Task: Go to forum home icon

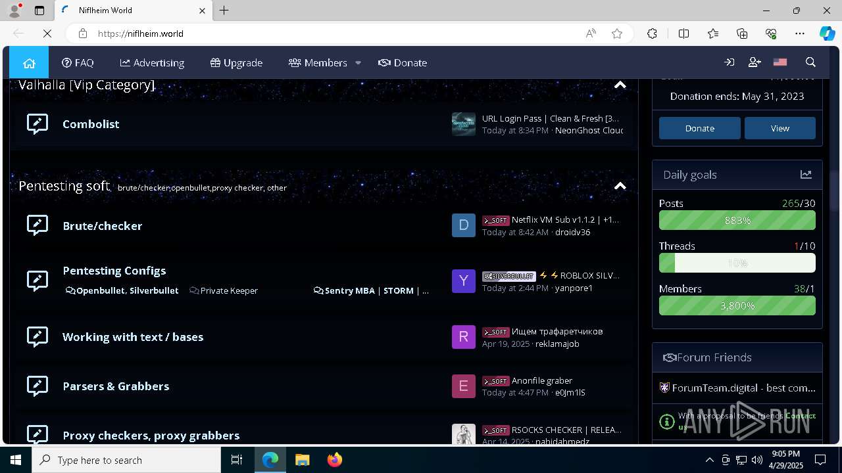Action: coord(29,62)
